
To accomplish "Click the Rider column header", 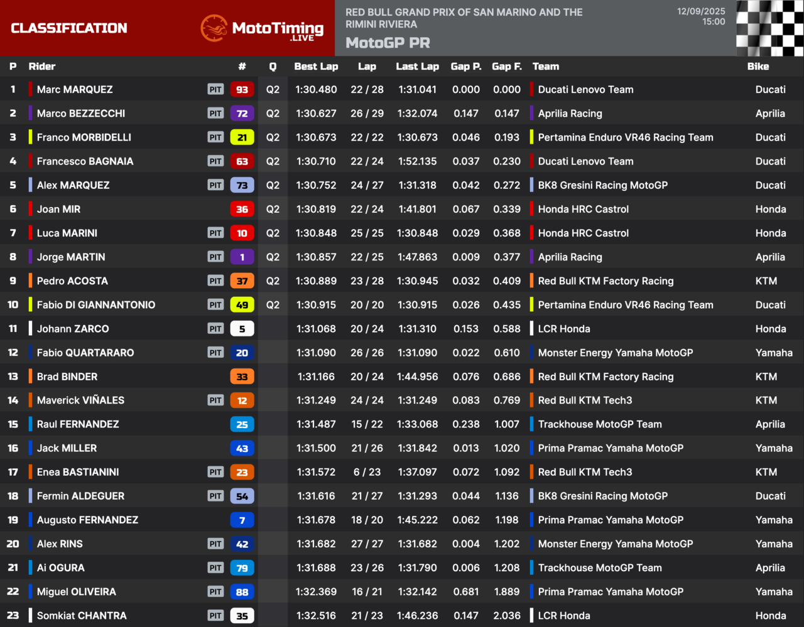I will (42, 67).
